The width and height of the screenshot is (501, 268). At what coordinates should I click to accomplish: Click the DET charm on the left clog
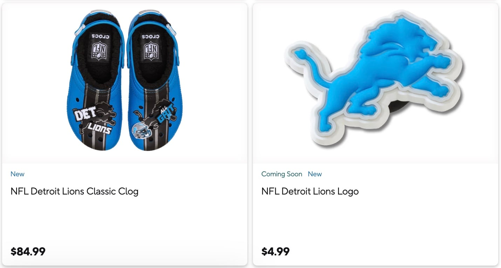[x=83, y=115]
